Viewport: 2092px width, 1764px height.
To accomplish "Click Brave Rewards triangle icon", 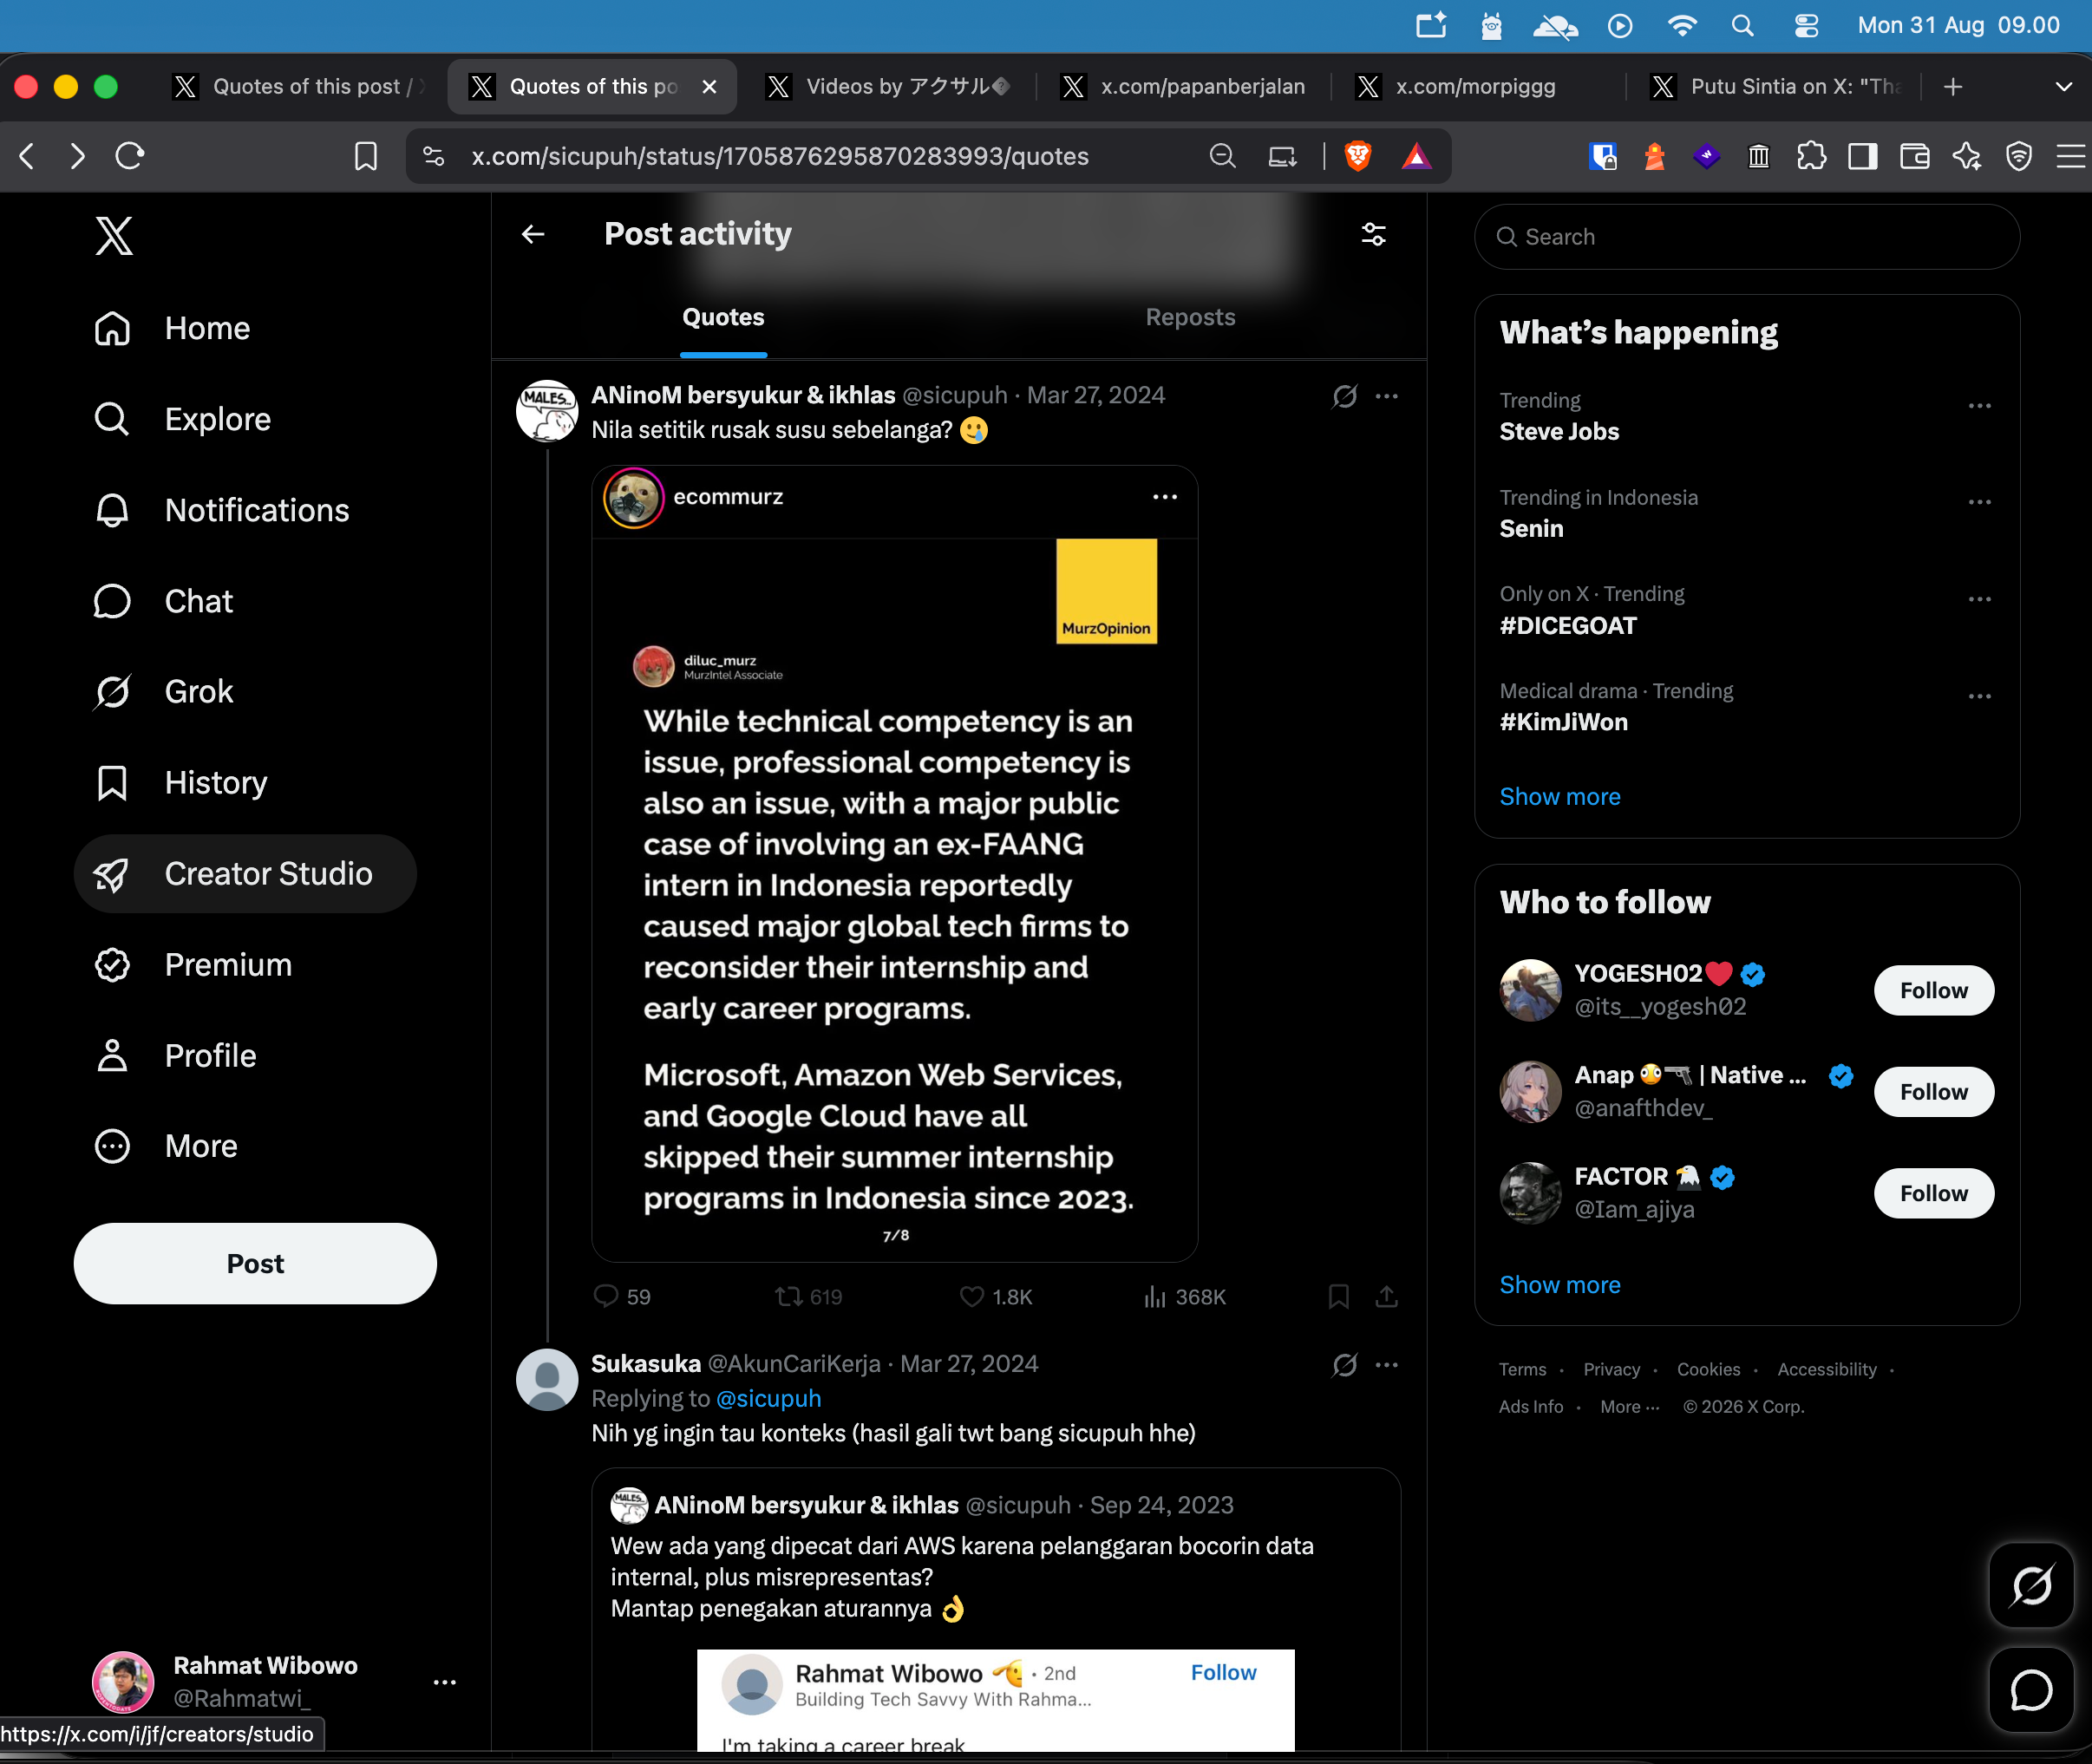I will (x=1416, y=156).
